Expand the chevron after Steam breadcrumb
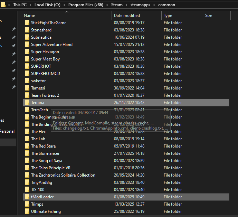Viewport: 238px width, 217px height. 126,5
